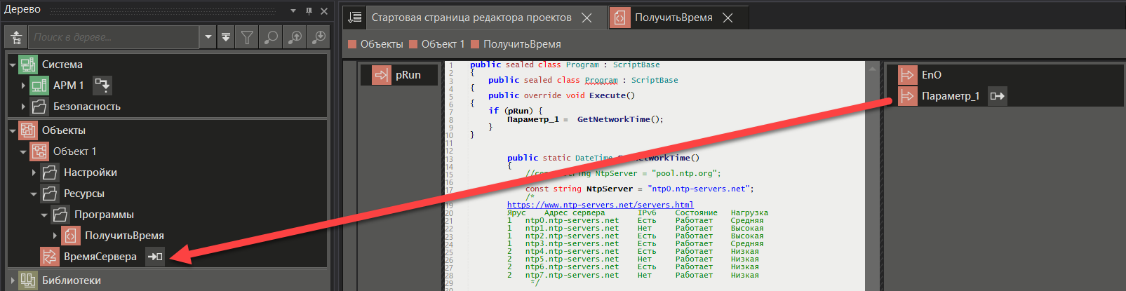Expand the АРМ 1 node
The width and height of the screenshot is (1126, 291).
23,86
